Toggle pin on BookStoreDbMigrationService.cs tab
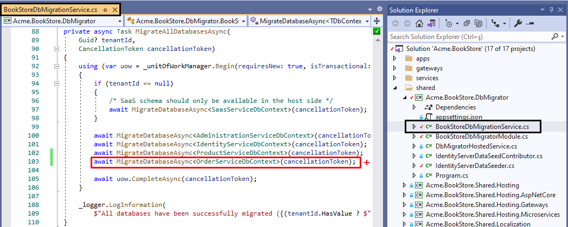The height and width of the screenshot is (227, 568). click(x=105, y=10)
